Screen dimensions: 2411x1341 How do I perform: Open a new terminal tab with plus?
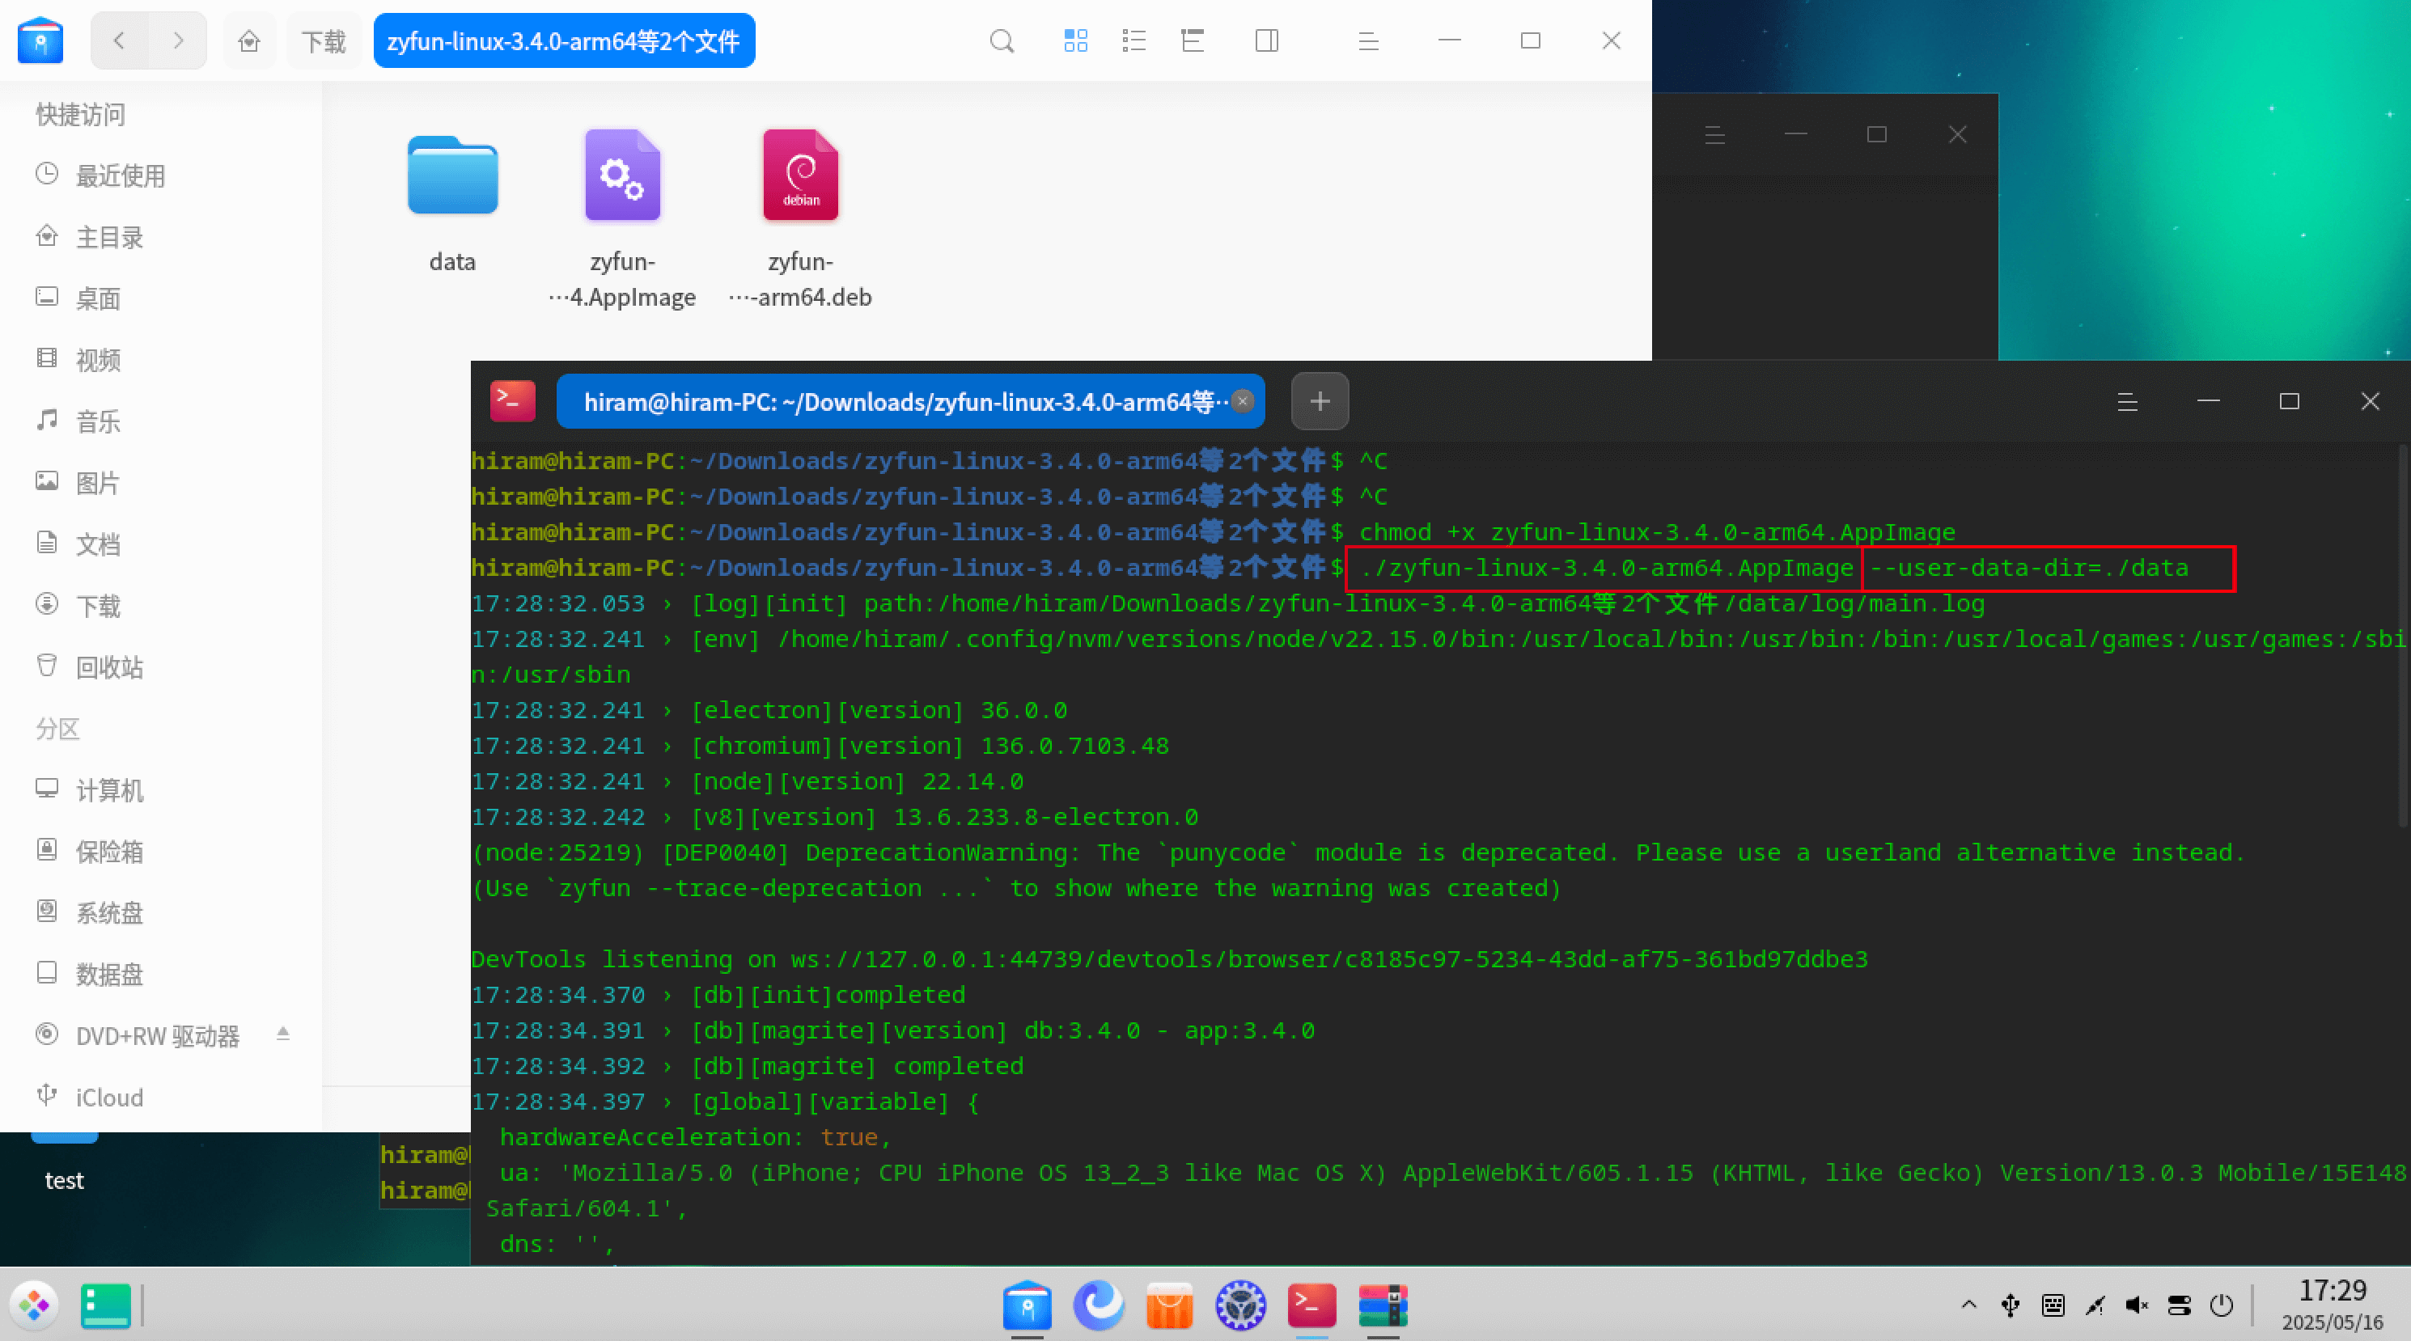click(1320, 401)
